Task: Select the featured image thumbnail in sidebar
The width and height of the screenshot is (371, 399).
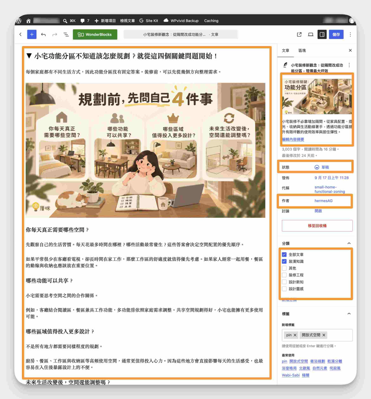Action: (x=317, y=96)
